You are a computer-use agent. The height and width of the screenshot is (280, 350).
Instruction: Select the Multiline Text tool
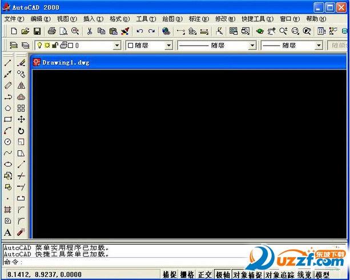click(8, 233)
